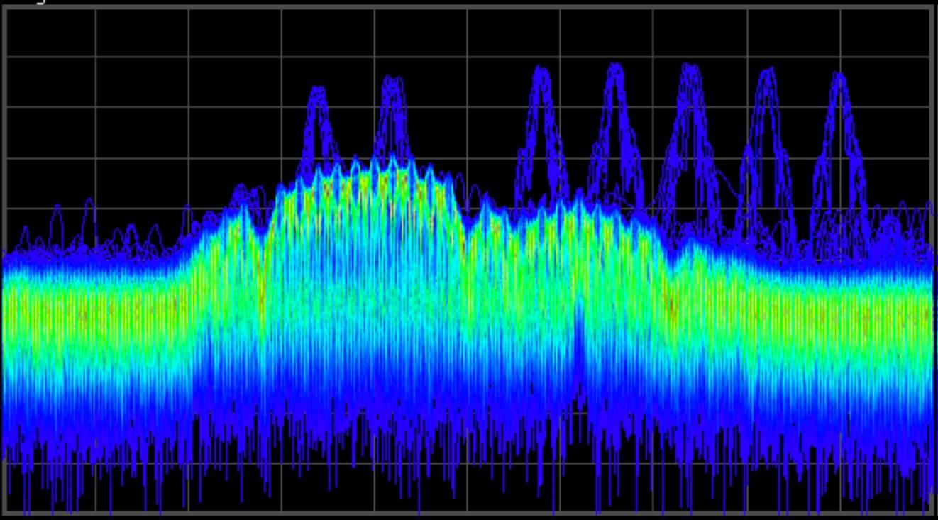Click the red hotspot on the right hump's falling edge
The width and height of the screenshot is (938, 520).
pyautogui.click(x=671, y=305)
